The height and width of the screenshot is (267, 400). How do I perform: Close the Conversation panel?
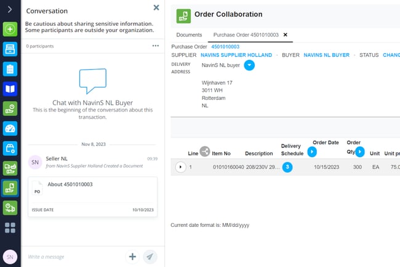click(x=156, y=8)
